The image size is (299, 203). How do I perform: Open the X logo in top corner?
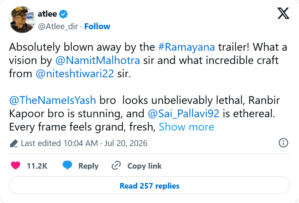283,13
